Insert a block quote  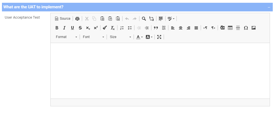156,28
